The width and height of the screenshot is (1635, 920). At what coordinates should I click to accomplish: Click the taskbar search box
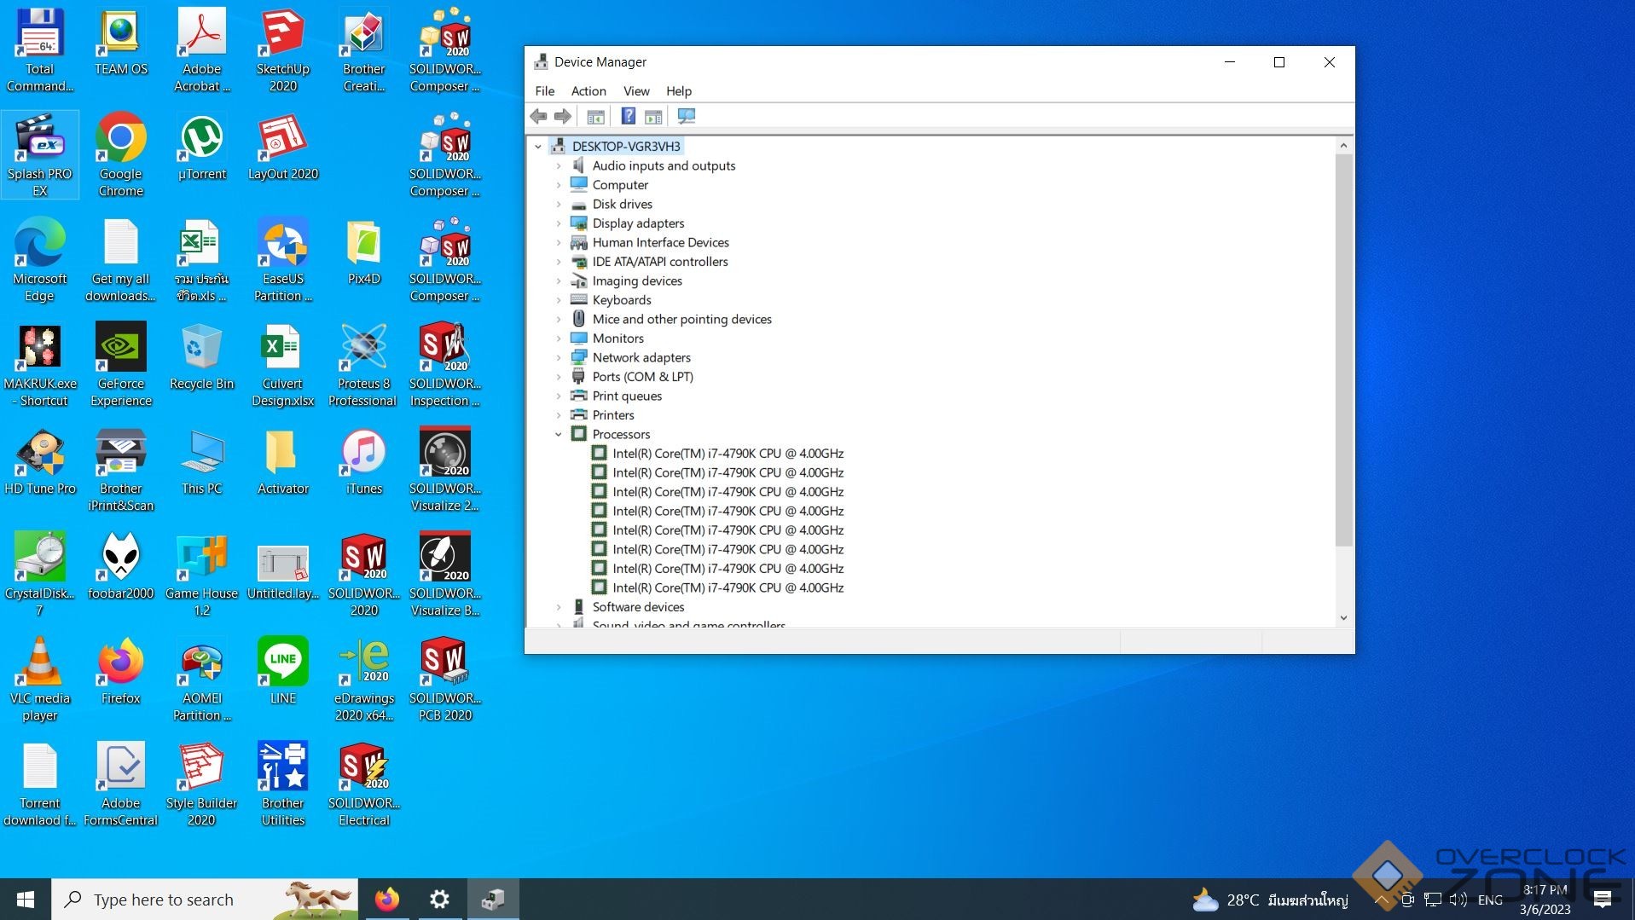coord(205,900)
